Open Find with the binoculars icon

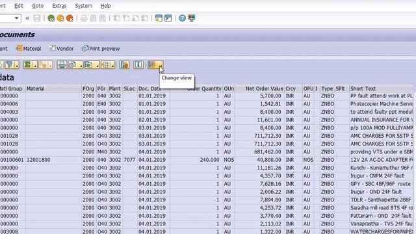(93, 18)
